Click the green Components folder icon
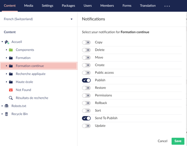The image size is (187, 146). coord(11,50)
